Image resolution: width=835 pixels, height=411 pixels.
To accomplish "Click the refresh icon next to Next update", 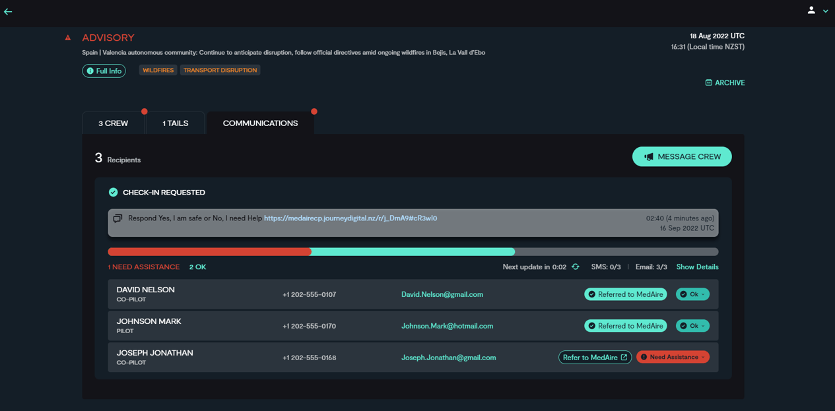I will click(575, 267).
